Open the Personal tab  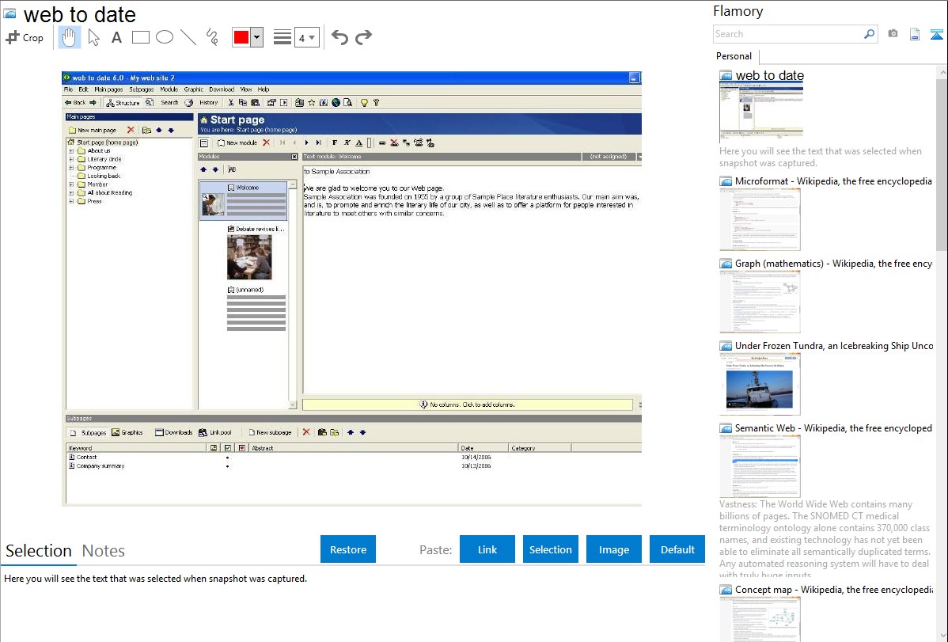(x=734, y=56)
